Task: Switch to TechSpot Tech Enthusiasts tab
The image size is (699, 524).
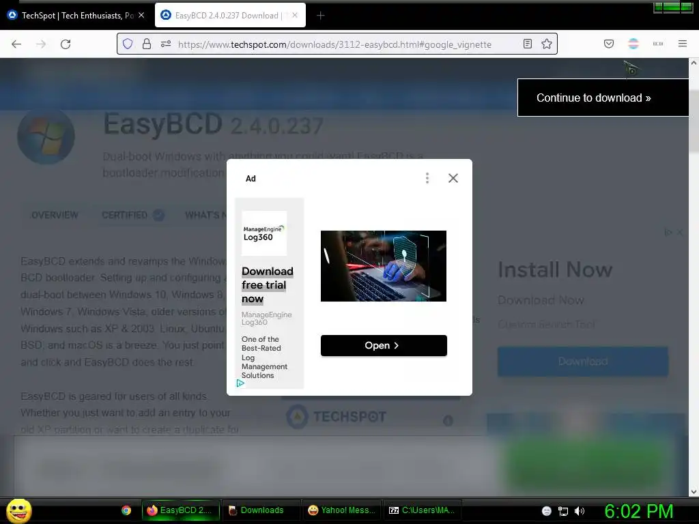Action: tap(76, 16)
